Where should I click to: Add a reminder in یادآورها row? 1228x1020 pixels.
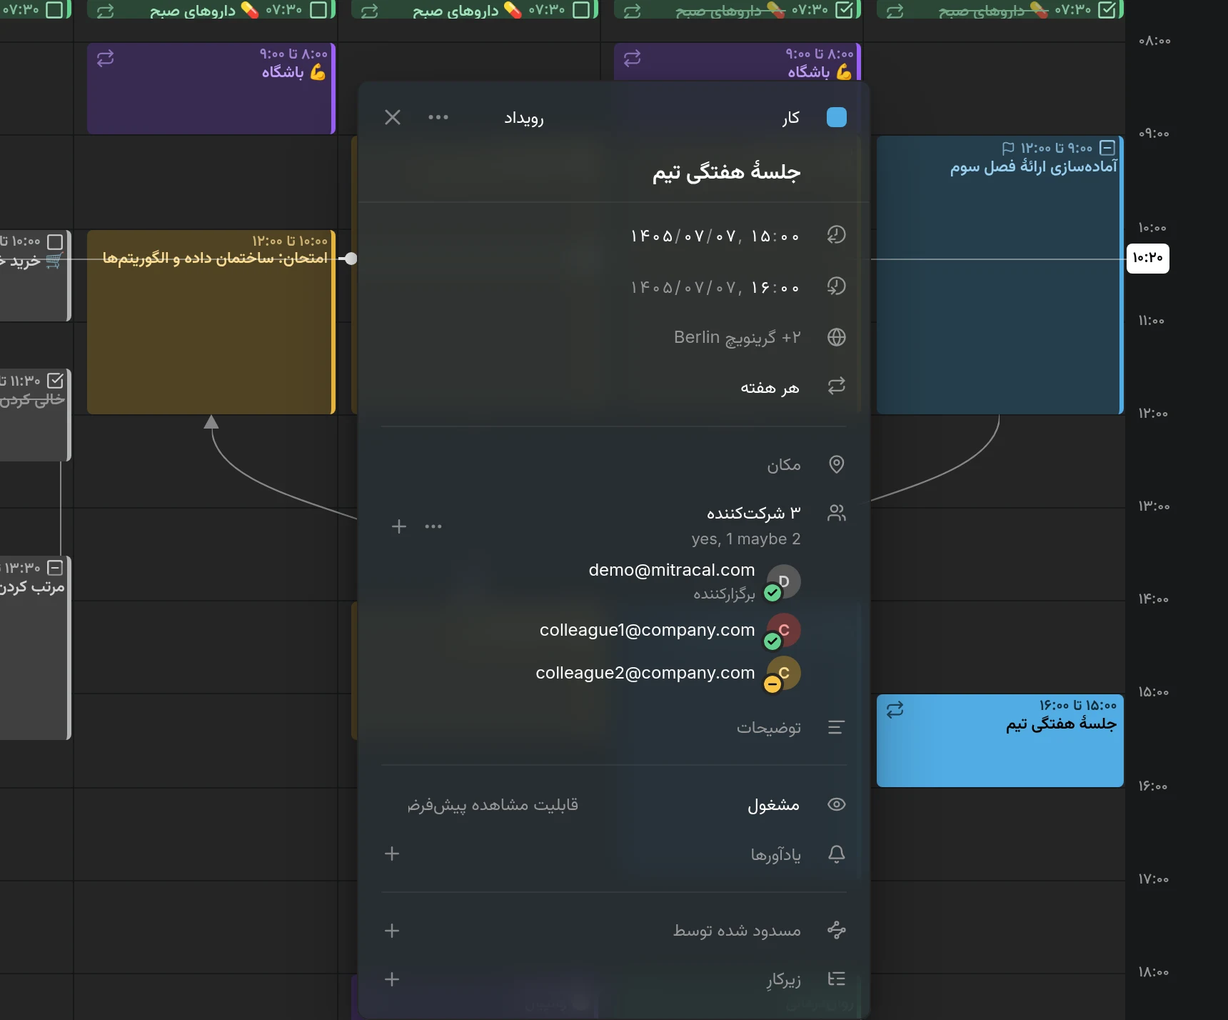click(x=392, y=854)
